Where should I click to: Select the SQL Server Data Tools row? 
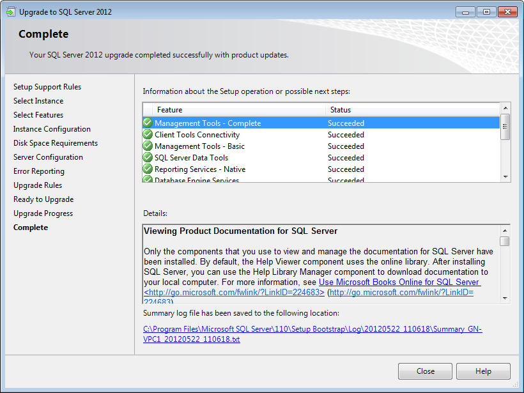click(x=321, y=157)
